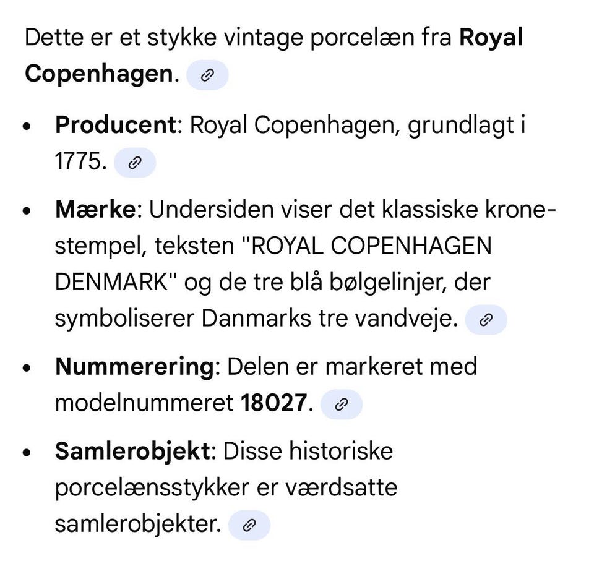Open source link icon after 'samlerobjekter'

249,526
